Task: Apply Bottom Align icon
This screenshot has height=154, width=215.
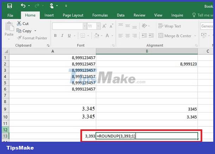Action: pos(135,26)
